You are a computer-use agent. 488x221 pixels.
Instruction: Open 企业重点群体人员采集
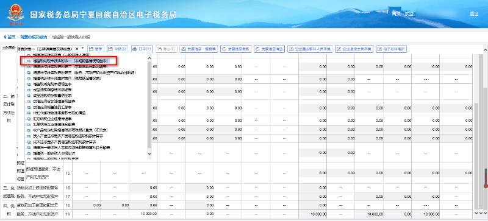pyautogui.click(x=310, y=49)
